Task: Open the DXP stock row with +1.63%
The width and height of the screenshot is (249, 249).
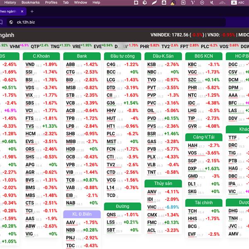Action: pyautogui.click(x=204, y=168)
